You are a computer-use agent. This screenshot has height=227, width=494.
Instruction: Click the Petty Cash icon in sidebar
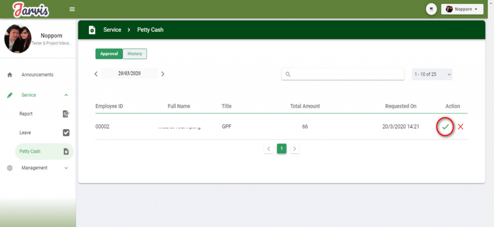tap(66, 151)
